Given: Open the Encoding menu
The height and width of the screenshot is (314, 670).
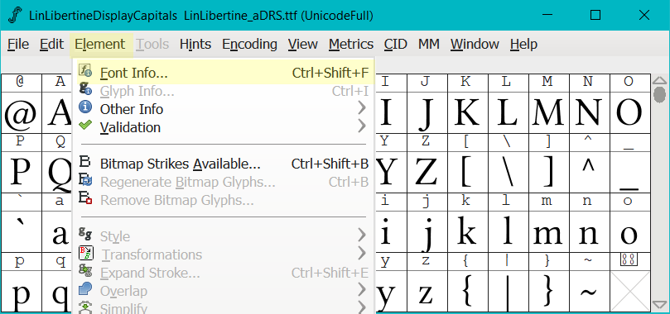Looking at the screenshot, I should (249, 44).
